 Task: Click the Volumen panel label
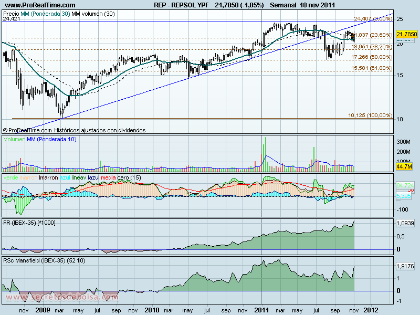pyautogui.click(x=14, y=139)
